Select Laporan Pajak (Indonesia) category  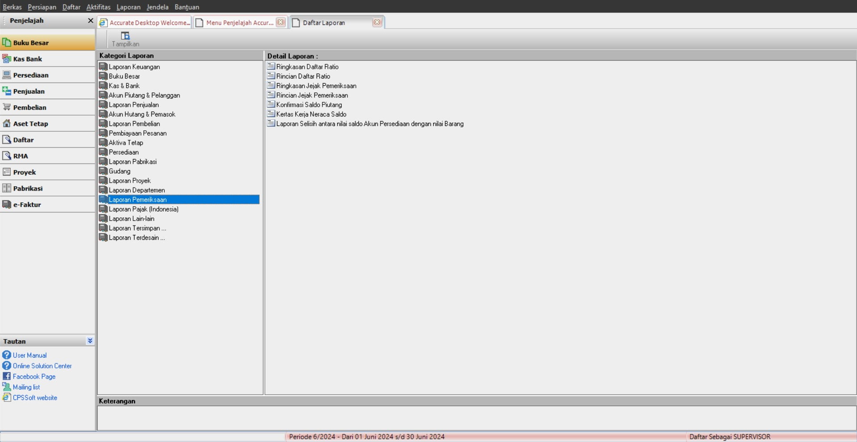143,209
